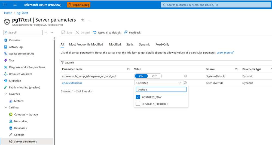This screenshot has width=272, height=145.
Task: Switch to the All tab
Action: point(62,44)
